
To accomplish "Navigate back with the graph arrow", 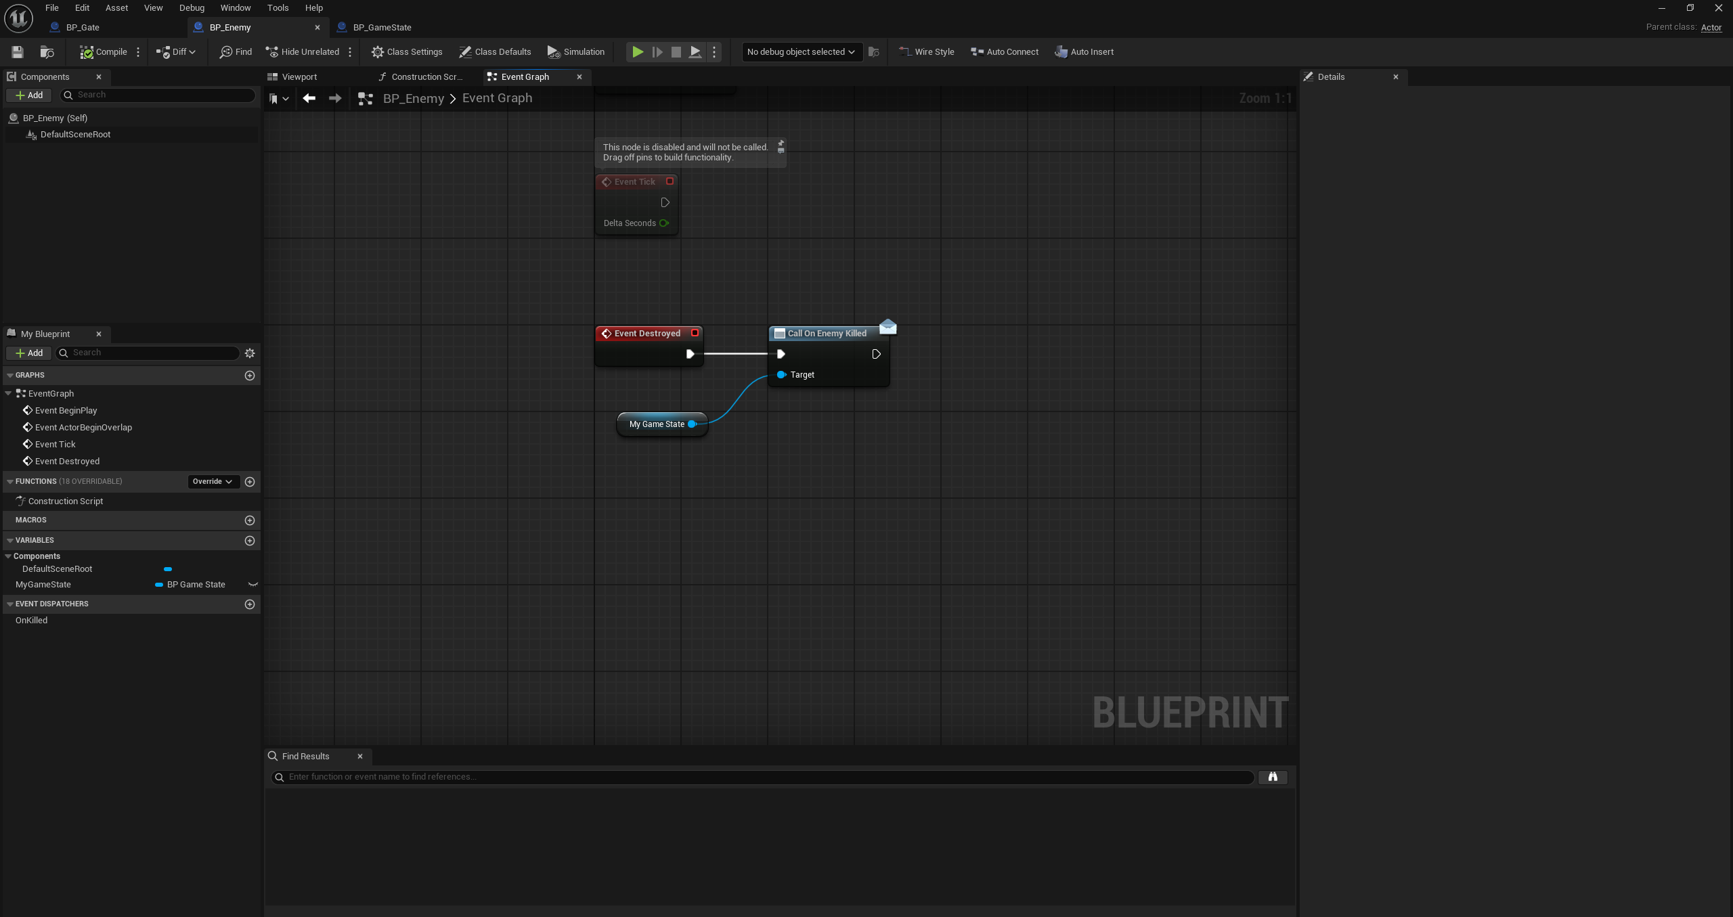I will pos(309,99).
